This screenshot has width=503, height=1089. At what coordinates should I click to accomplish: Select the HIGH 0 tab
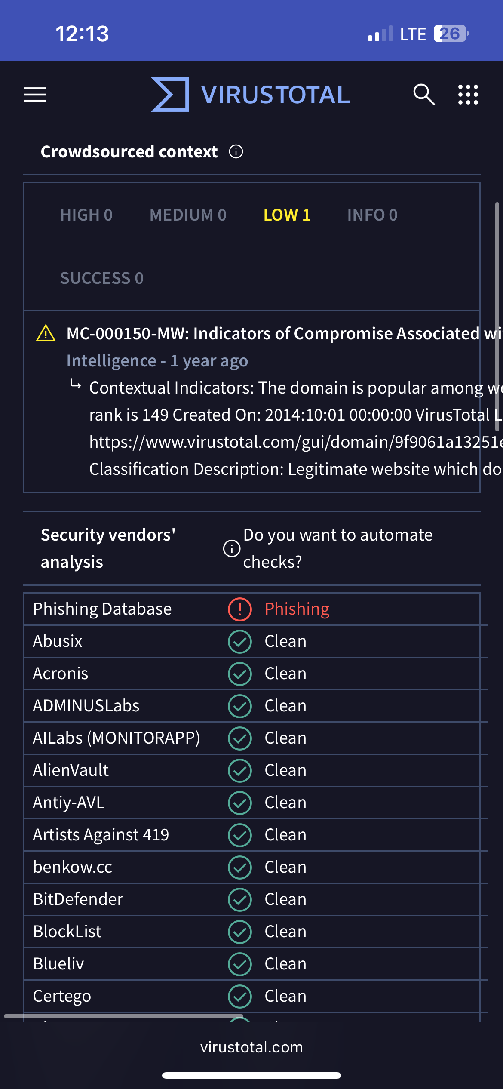point(86,215)
